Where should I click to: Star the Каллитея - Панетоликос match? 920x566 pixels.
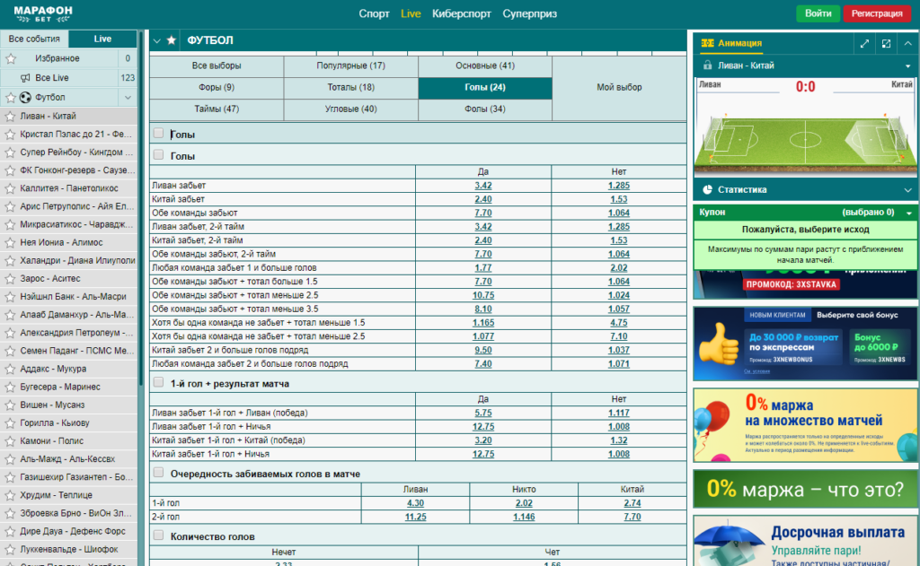9,188
